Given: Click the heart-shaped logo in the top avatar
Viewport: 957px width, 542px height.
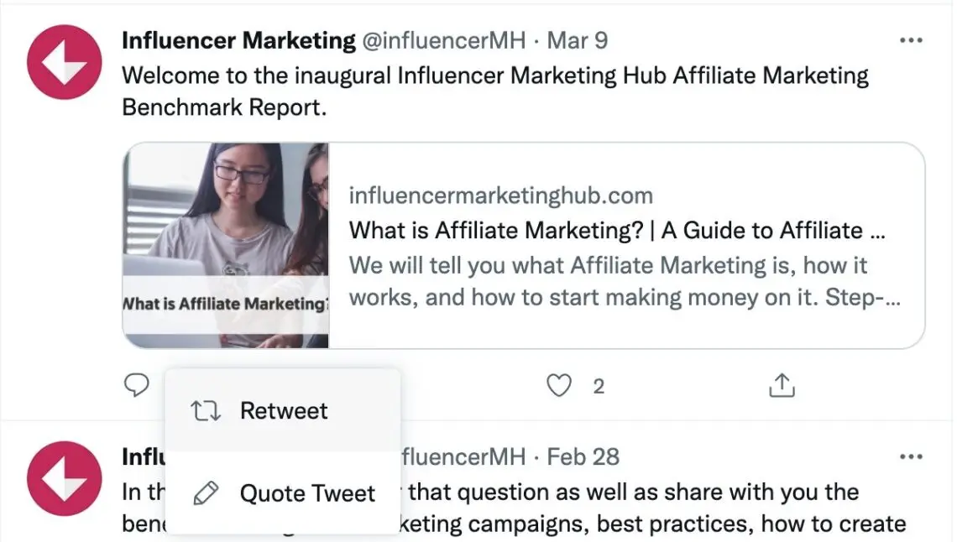Looking at the screenshot, I should click(x=65, y=61).
